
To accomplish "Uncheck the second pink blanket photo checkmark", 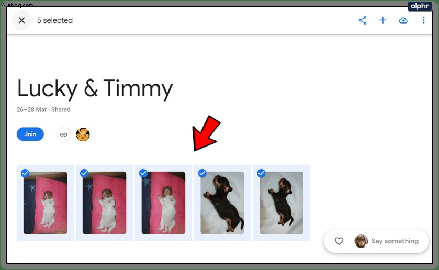I will (84, 173).
